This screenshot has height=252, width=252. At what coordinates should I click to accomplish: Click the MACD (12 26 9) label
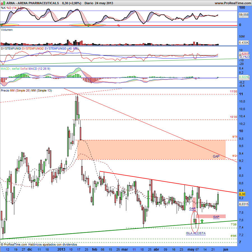click(x=39, y=69)
